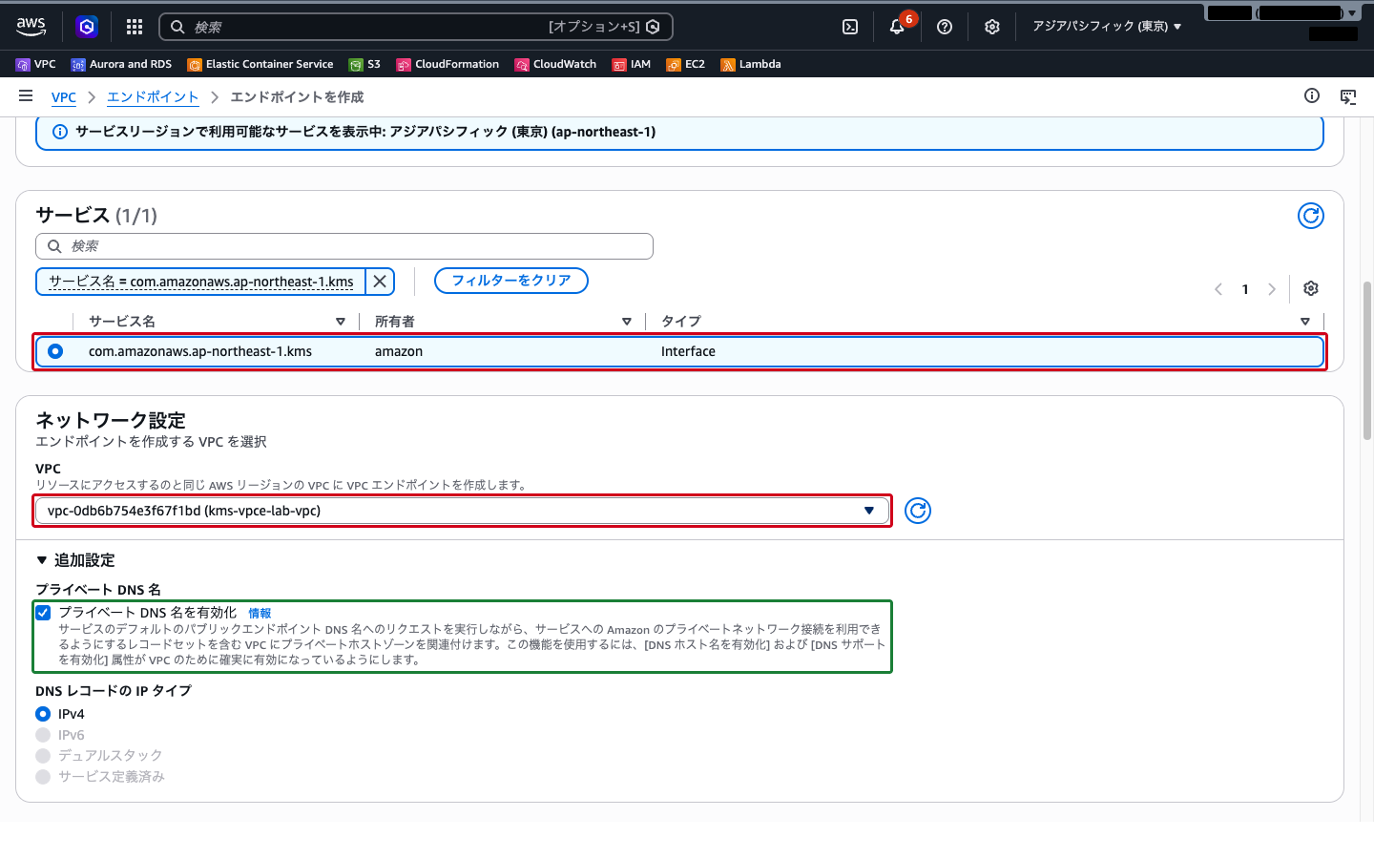Open the CloudFormation favorites shortcut
This screenshot has width=1374, height=859.
448,64
